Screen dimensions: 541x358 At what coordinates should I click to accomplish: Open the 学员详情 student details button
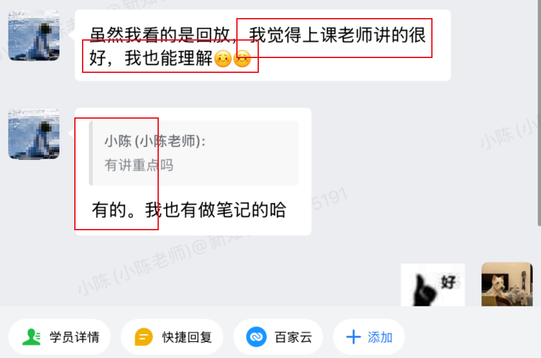59,337
